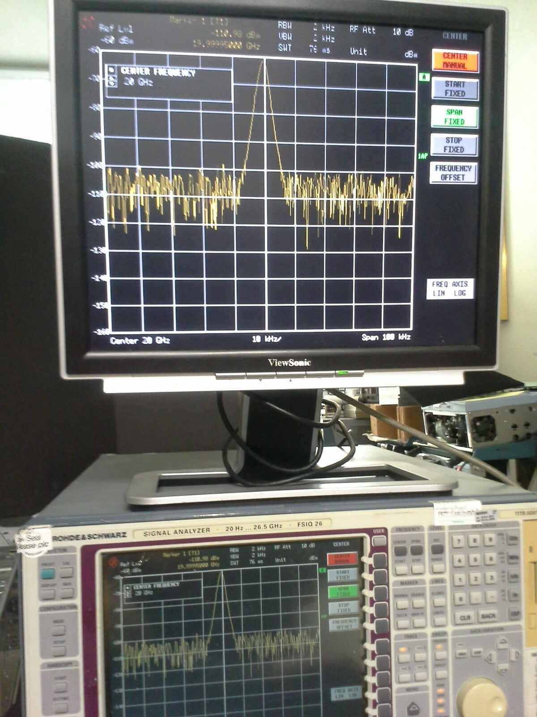Click the SWT sweep time readout on monitor
Viewport: 537px width, 717px height.
(304, 48)
